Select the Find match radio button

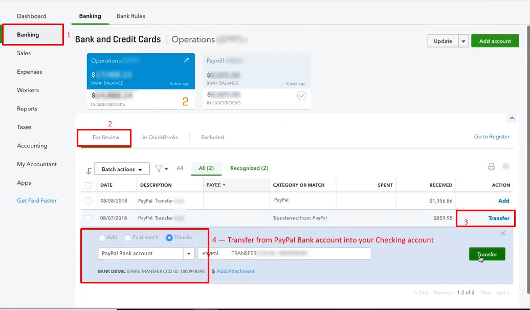(x=128, y=238)
